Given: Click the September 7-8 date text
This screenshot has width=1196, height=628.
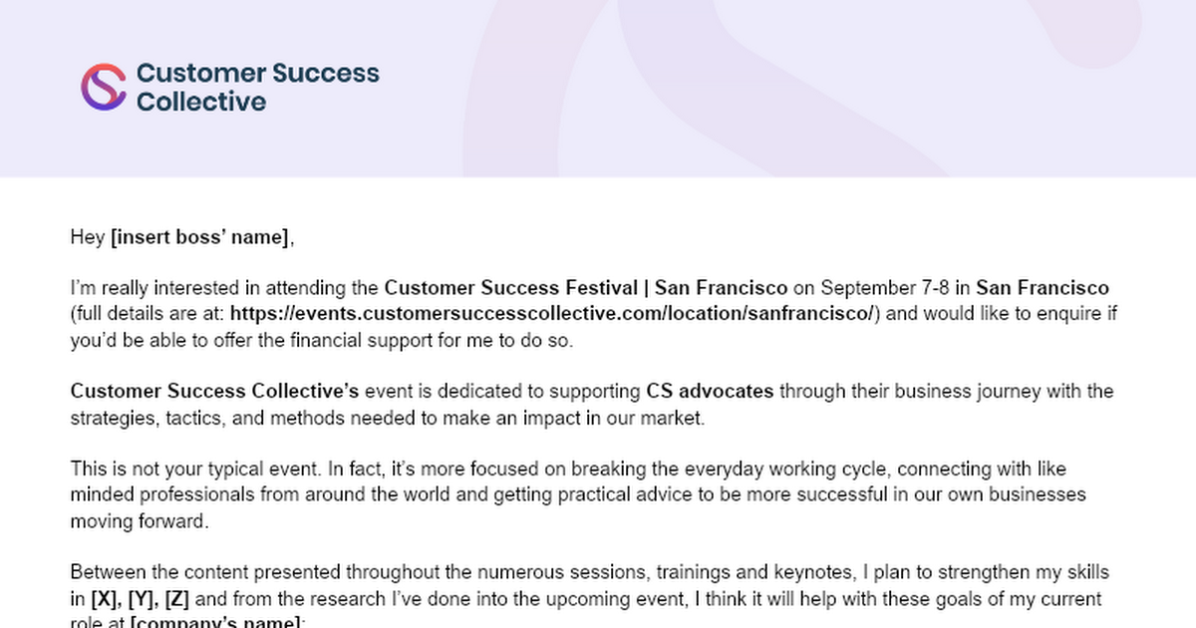Looking at the screenshot, I should tap(884, 288).
